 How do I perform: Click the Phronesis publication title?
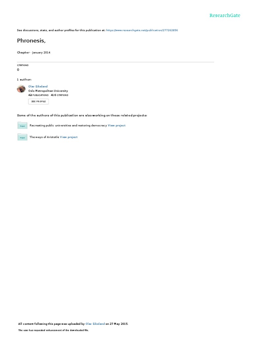tap(31, 41)
